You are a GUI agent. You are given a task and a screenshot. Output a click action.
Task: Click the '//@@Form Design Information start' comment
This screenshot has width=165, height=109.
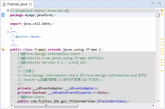click(49, 54)
